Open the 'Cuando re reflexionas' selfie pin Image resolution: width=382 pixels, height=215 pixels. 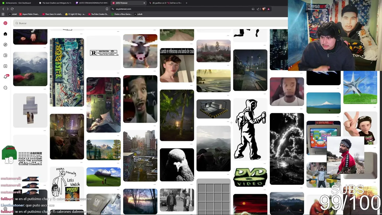click(177, 65)
